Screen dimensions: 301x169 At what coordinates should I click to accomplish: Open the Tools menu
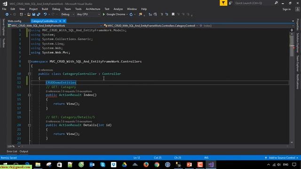pyautogui.click(x=79, y=9)
